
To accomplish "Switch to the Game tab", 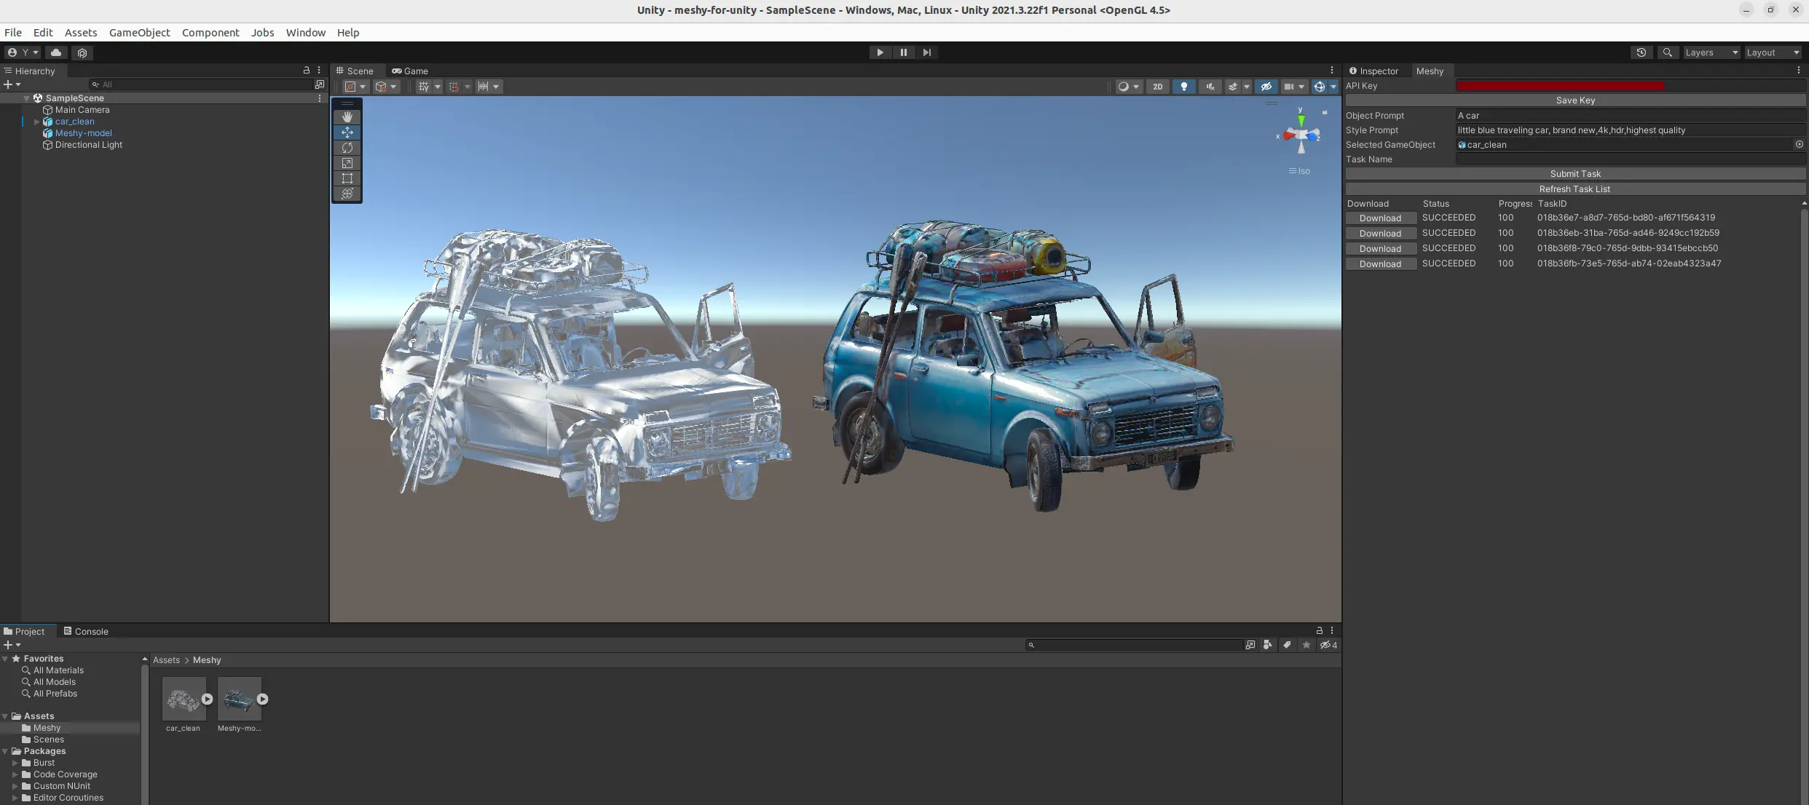I will tap(411, 71).
